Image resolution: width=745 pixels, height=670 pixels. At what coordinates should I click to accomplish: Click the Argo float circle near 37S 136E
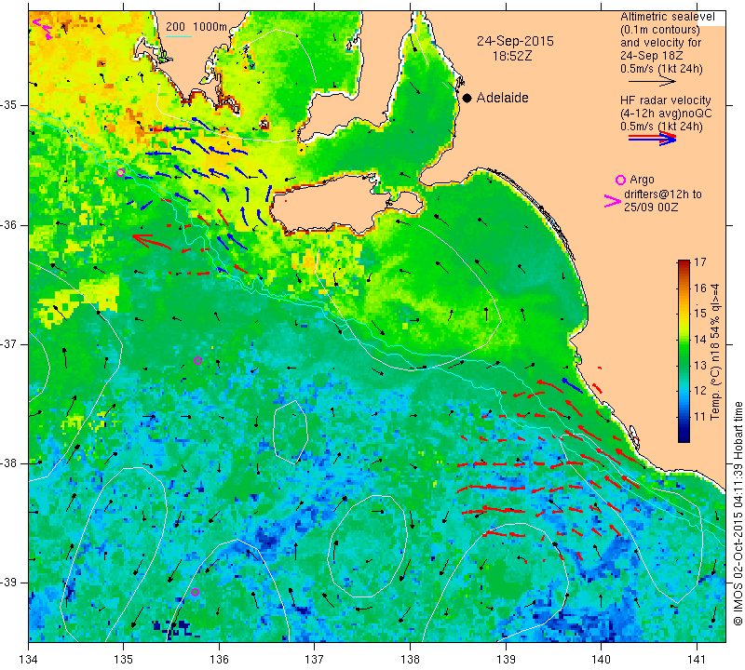[x=198, y=361]
